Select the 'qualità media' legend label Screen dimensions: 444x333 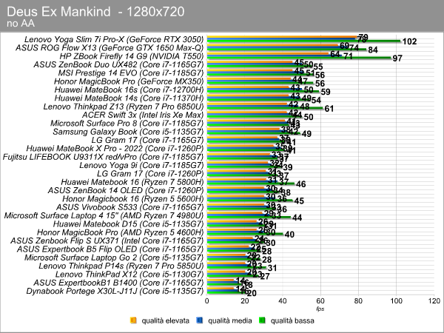[230, 320]
